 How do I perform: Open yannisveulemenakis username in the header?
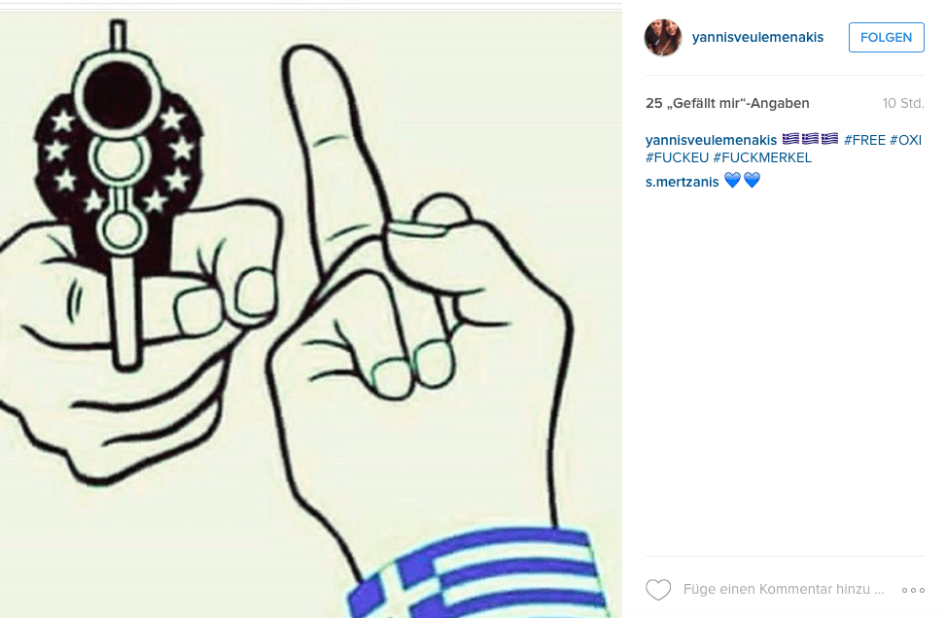757,37
